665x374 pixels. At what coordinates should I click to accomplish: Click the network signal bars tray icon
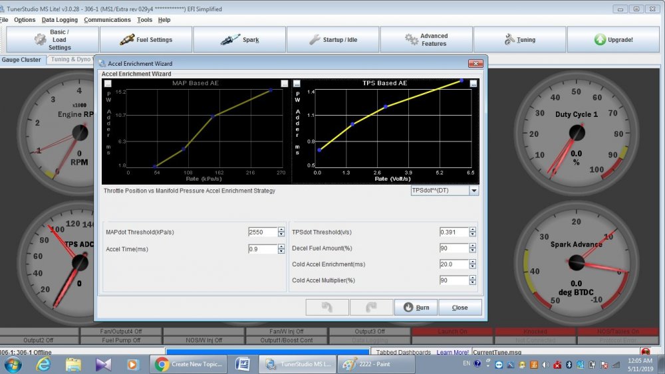(x=616, y=364)
